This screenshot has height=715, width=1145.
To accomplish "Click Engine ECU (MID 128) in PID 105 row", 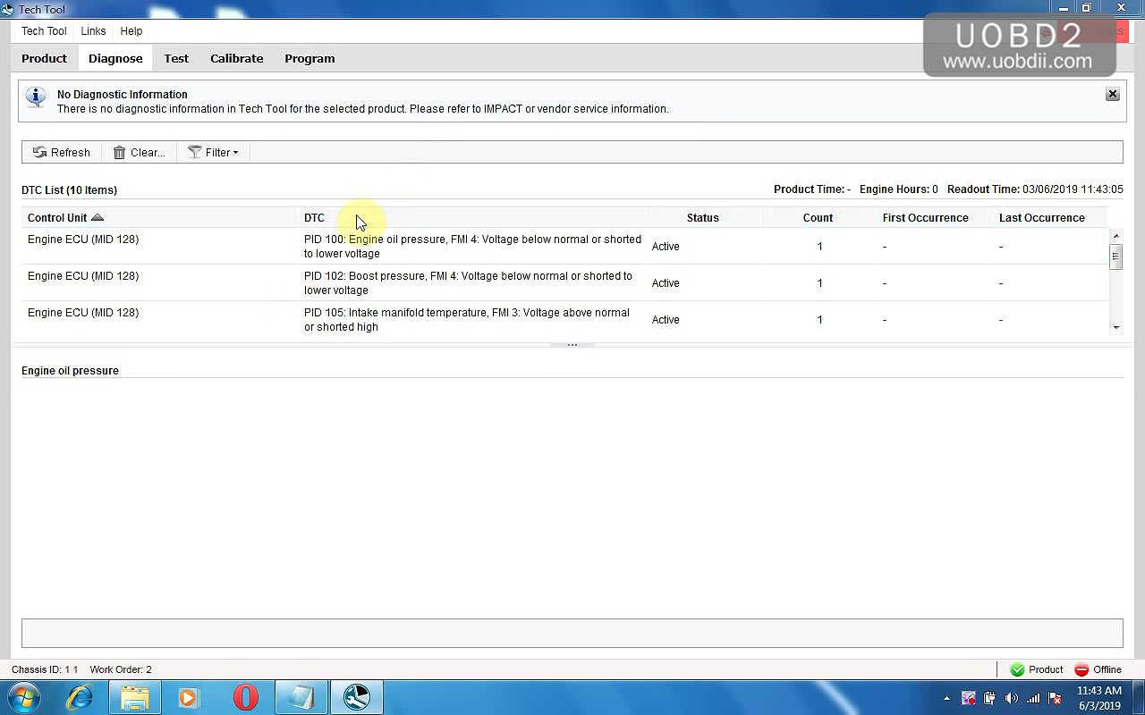I will 83,312.
